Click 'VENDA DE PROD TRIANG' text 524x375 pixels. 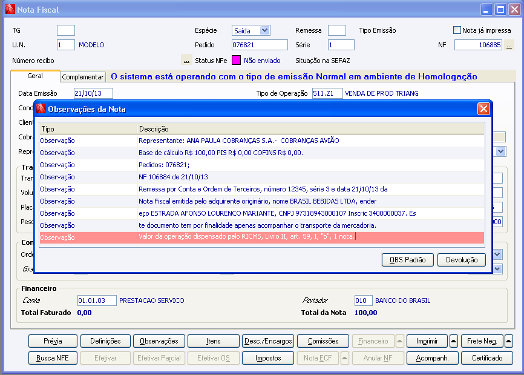click(x=382, y=93)
